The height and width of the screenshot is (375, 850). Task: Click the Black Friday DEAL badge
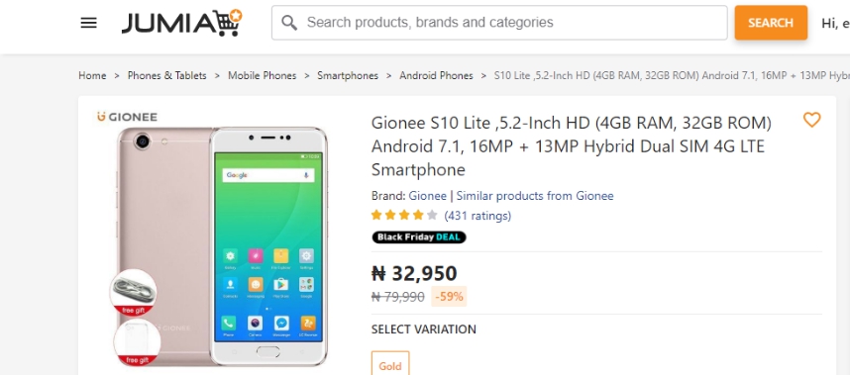[418, 237]
